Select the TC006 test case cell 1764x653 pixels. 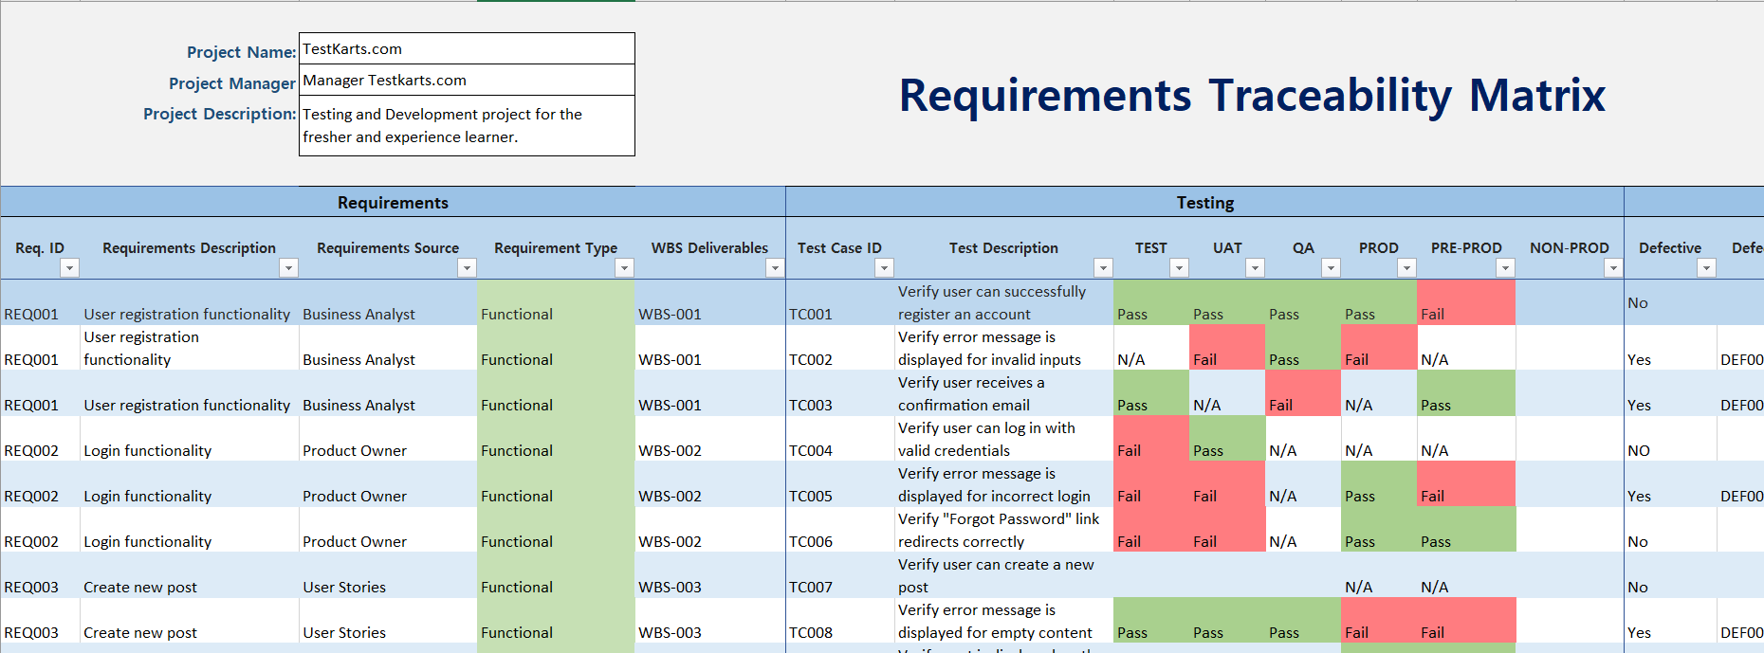tap(840, 530)
